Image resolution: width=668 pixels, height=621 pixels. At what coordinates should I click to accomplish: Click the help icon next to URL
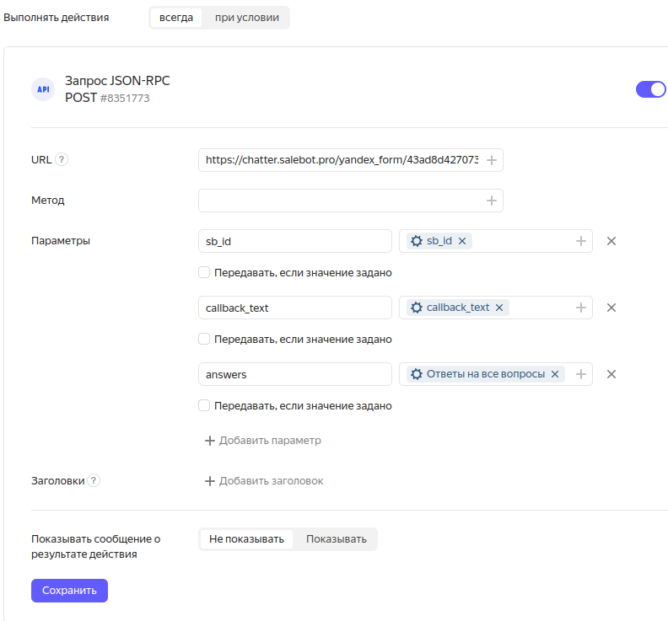pos(62,160)
